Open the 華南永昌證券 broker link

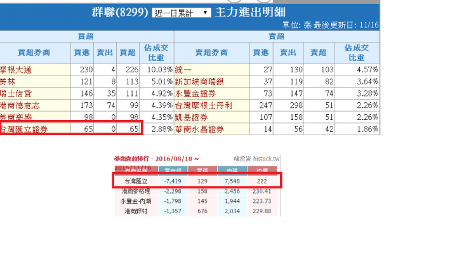[199, 129]
